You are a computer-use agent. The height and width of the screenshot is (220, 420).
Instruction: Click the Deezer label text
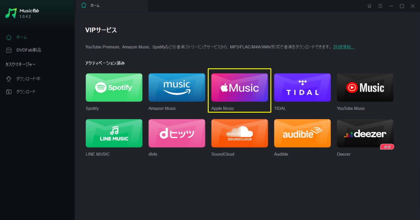click(344, 154)
